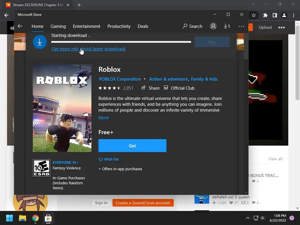Open a new Chrome tab
Screen dimensions: 300x225
tap(79, 5)
